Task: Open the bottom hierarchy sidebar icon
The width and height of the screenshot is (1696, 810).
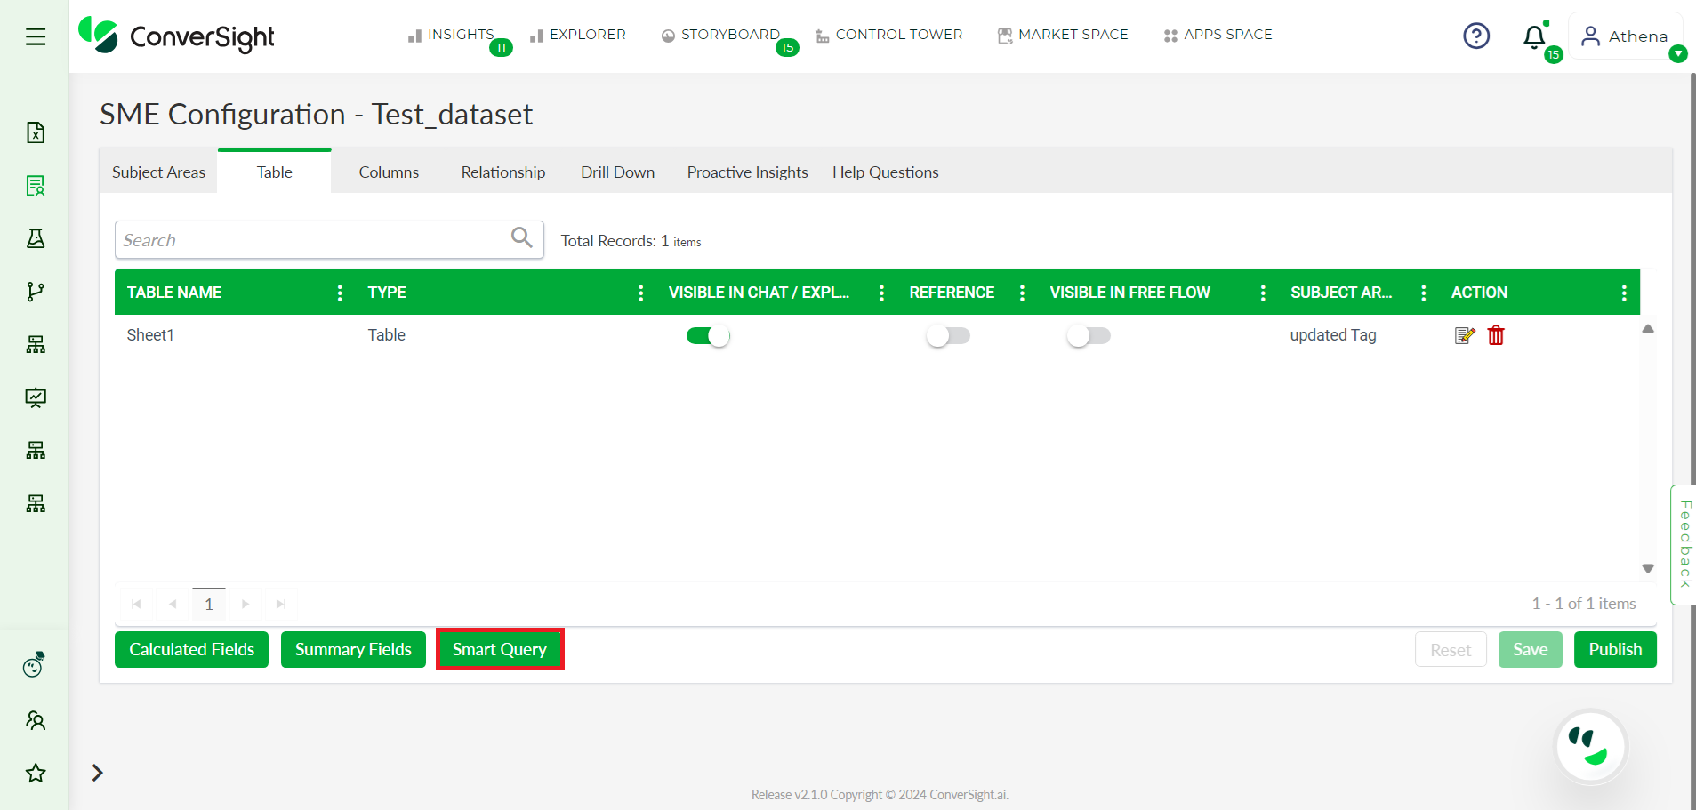Action: [x=36, y=504]
